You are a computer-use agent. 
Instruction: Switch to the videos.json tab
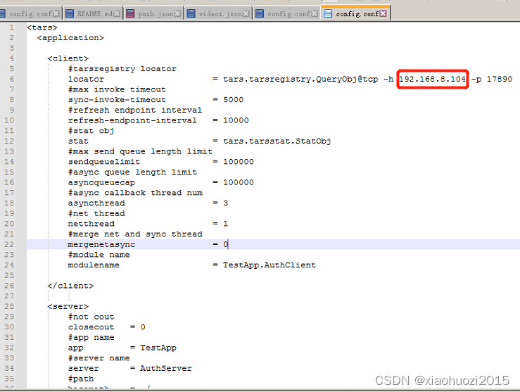click(218, 13)
